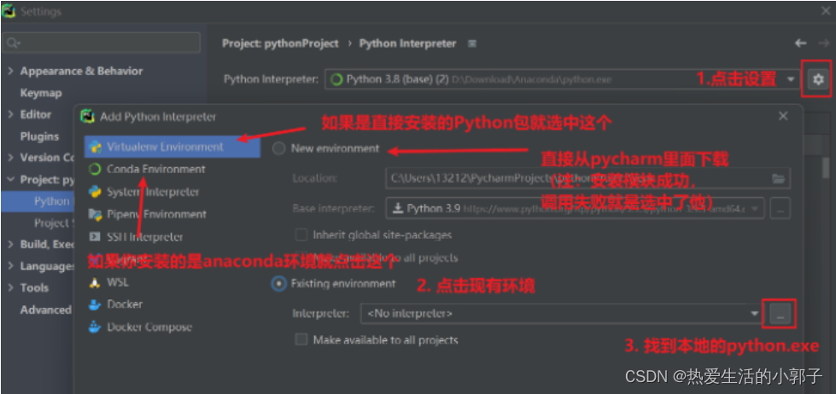Expand the Tools settings section
Viewport: 836px width, 394px height.
pyautogui.click(x=10, y=287)
